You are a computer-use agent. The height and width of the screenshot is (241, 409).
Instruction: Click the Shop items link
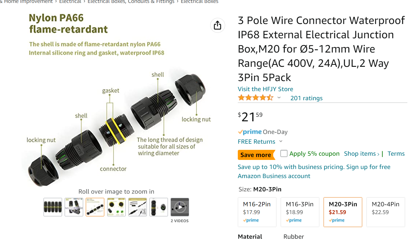click(362, 154)
